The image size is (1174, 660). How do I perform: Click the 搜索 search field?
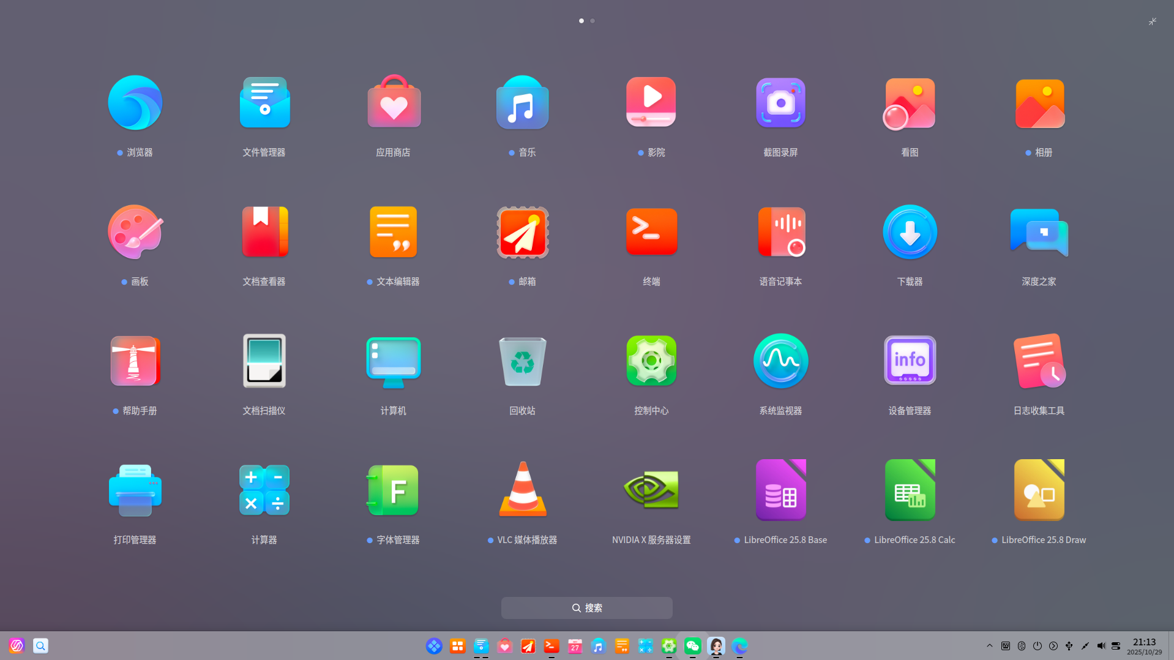point(586,608)
